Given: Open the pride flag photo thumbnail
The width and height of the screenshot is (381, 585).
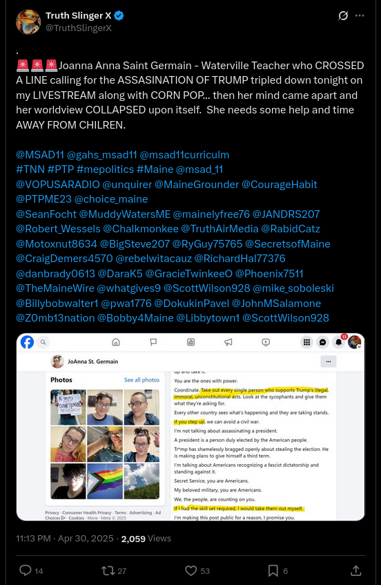Looking at the screenshot, I should 105,481.
